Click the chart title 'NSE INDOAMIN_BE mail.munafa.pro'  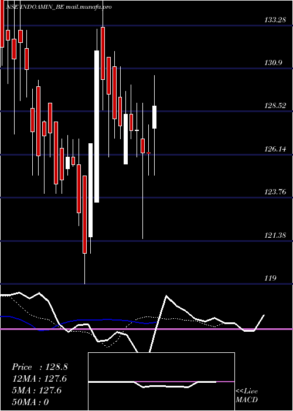[x=59, y=7]
